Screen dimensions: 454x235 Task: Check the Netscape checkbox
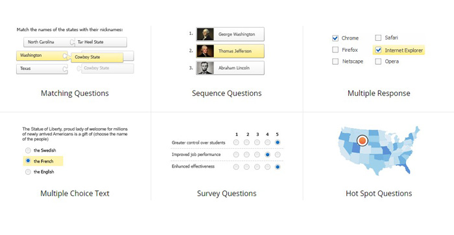point(335,62)
